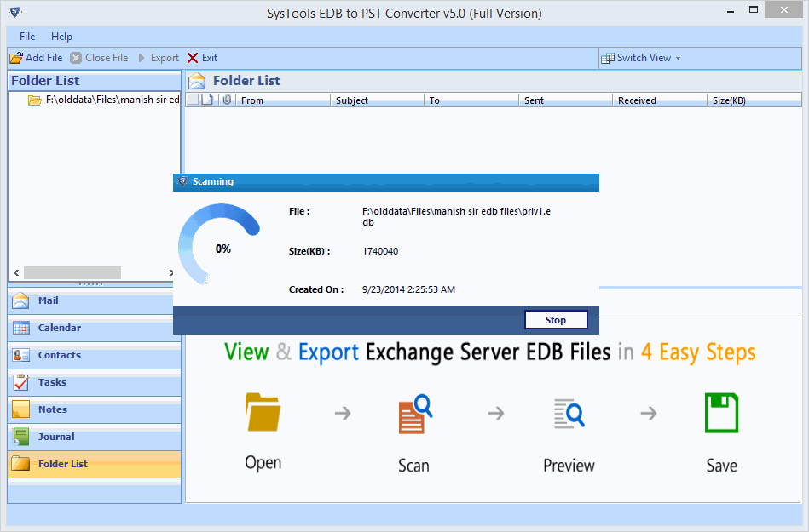
Task: Sort by the Sent column header
Action: pos(565,100)
